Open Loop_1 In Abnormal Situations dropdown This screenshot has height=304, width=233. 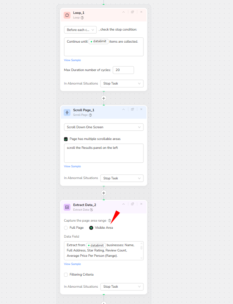(x=122, y=83)
